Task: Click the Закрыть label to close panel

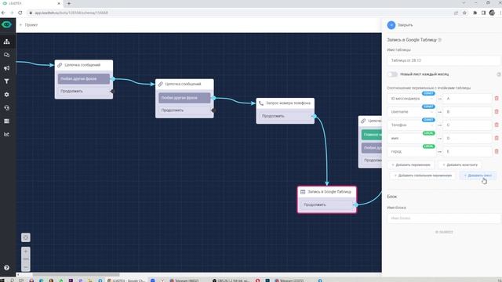Action: coord(405,25)
